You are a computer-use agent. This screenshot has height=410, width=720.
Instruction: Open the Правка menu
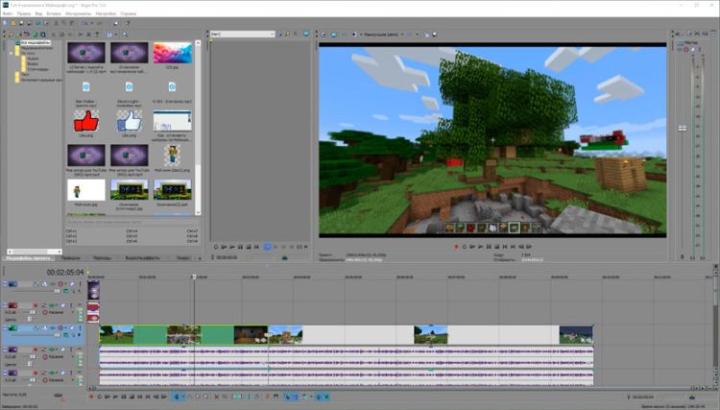(x=23, y=13)
